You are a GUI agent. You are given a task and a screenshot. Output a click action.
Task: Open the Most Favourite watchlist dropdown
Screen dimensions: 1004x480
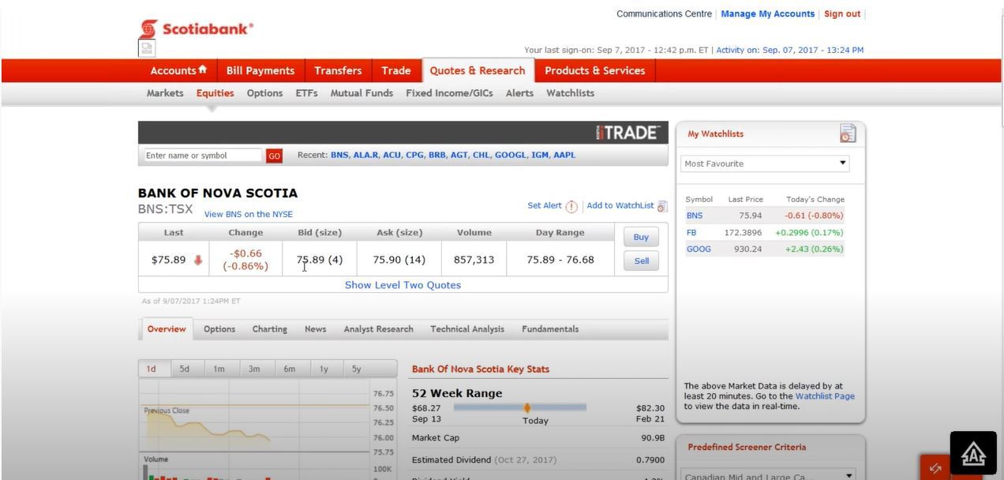[765, 163]
